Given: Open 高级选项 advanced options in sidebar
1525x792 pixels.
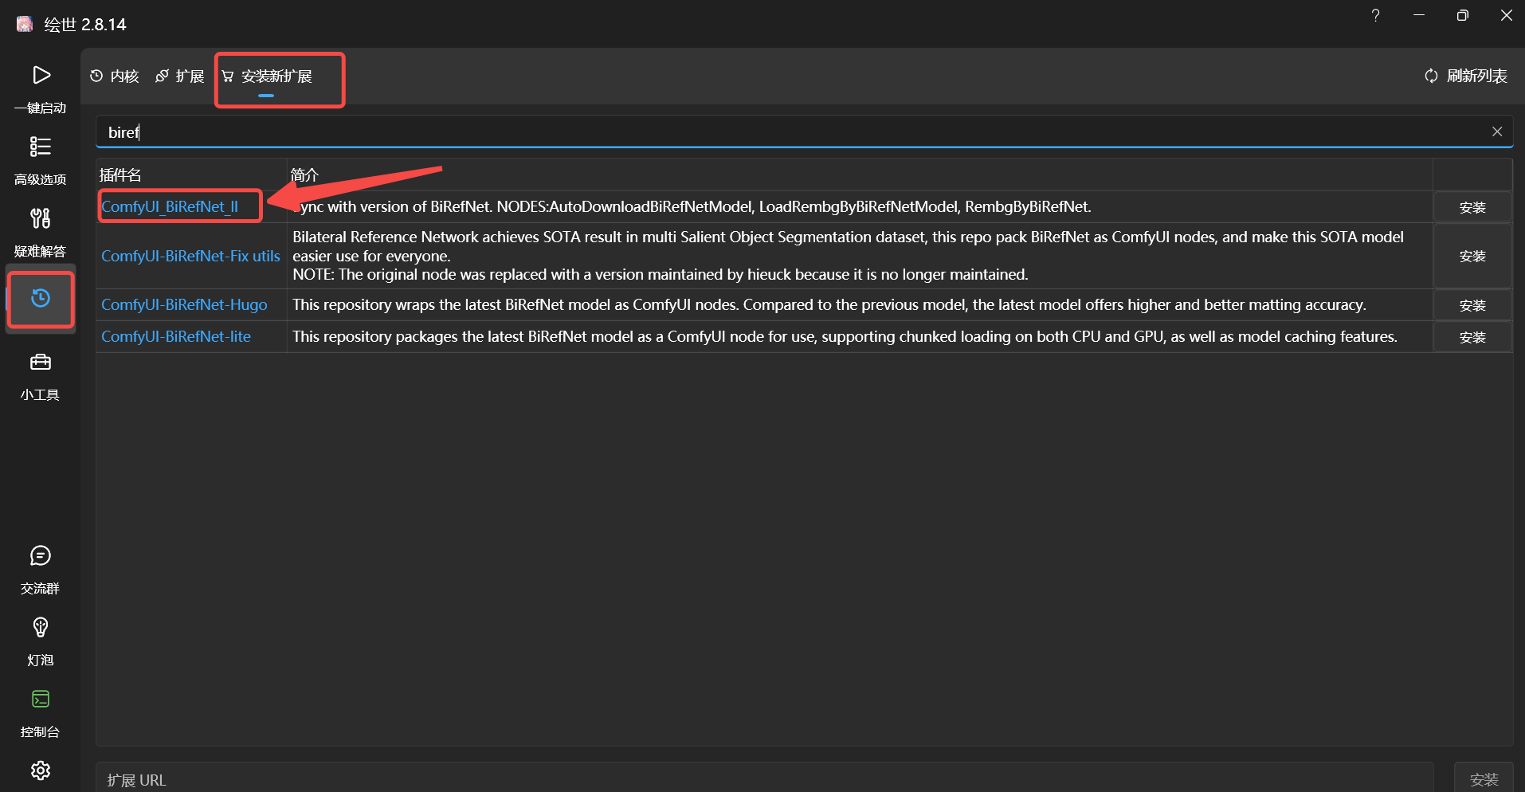Looking at the screenshot, I should point(41,147).
